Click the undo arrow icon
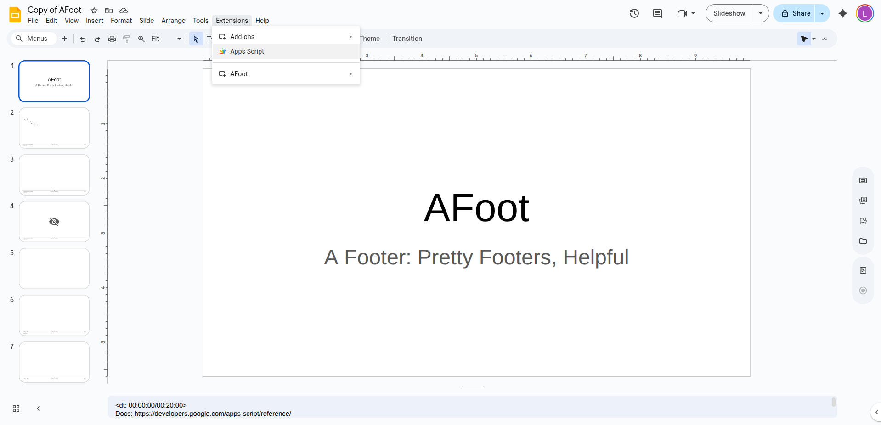 83,39
